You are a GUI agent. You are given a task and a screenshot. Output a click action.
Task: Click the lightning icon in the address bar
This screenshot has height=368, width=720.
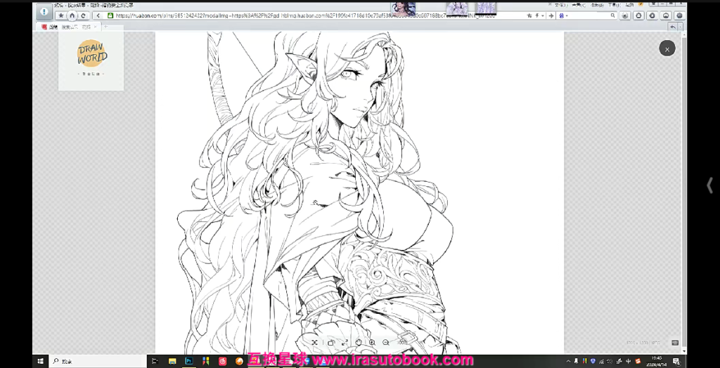point(536,15)
